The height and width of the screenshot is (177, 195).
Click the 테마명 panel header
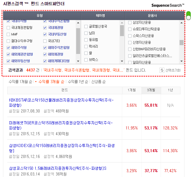pos(103,15)
